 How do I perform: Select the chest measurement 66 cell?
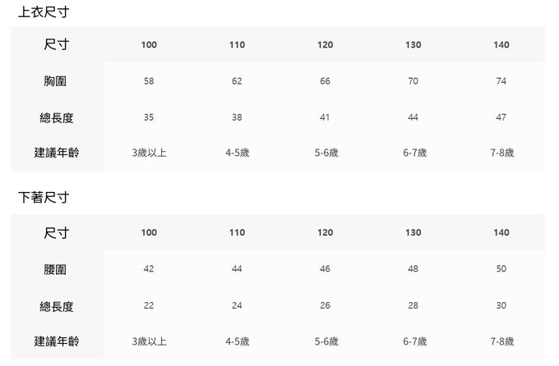coord(325,81)
